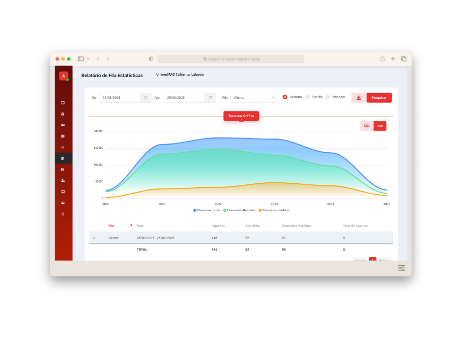Click the 'Pesquisar' button
The image size is (462, 338).
[379, 98]
